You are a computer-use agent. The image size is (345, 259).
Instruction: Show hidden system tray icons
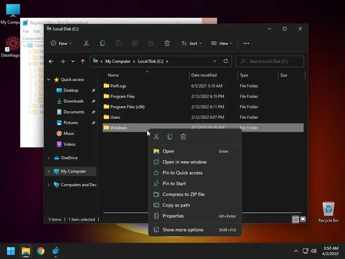click(x=296, y=251)
